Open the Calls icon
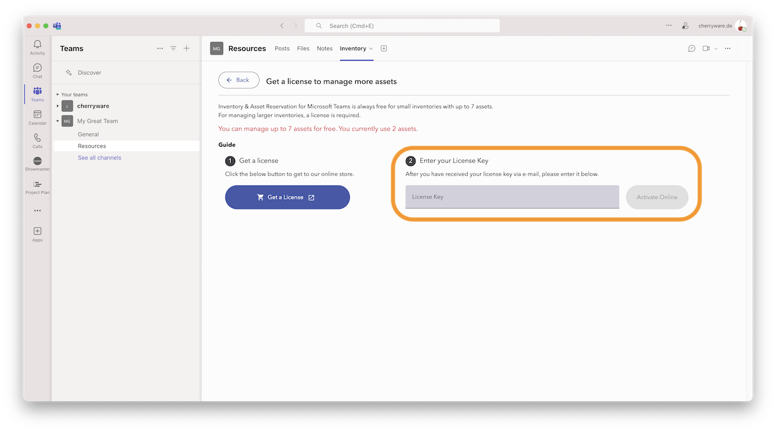Image resolution: width=776 pixels, height=432 pixels. [x=38, y=141]
